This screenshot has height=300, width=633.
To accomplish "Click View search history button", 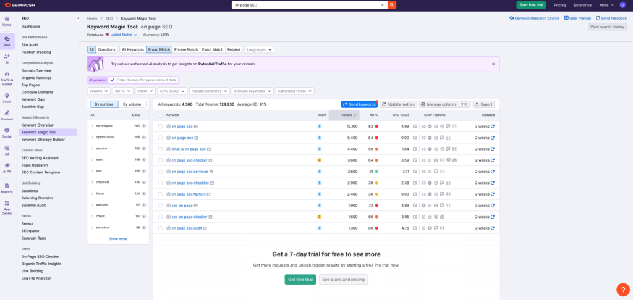I will 607,27.
